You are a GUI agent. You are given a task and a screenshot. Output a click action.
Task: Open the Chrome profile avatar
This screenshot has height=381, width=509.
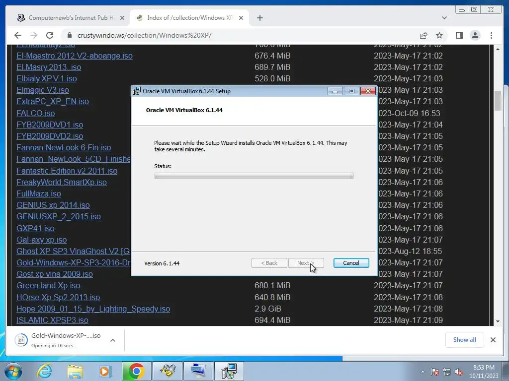click(x=475, y=35)
